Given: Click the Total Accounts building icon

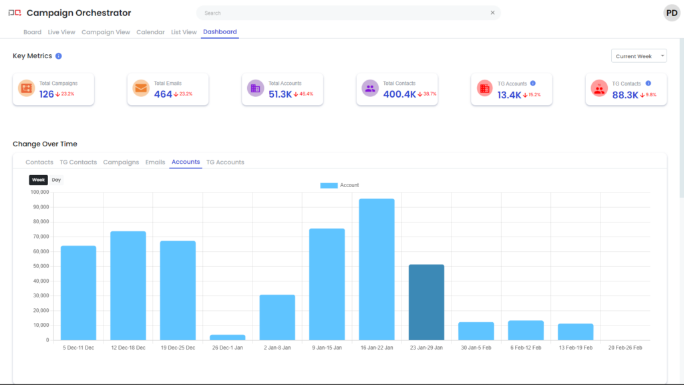Looking at the screenshot, I should [x=256, y=88].
